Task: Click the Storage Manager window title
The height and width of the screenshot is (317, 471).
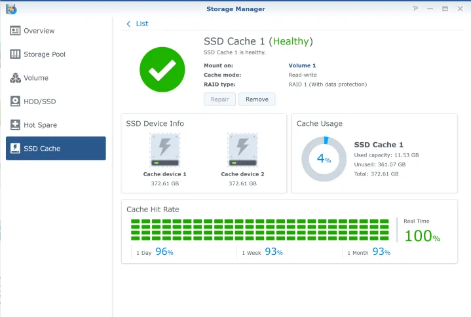Action: pyautogui.click(x=236, y=9)
